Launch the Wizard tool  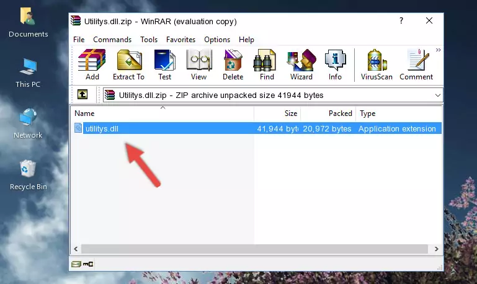(x=301, y=64)
